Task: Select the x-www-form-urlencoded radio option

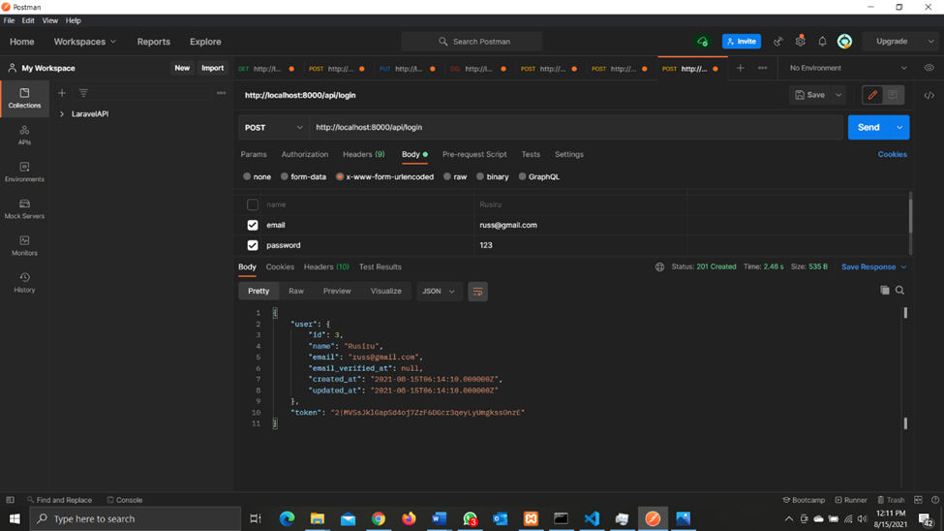Action: [x=340, y=176]
